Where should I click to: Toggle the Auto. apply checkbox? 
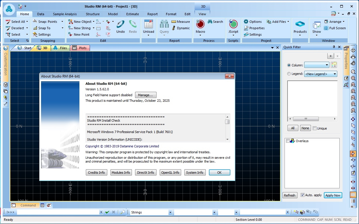coord(302,195)
